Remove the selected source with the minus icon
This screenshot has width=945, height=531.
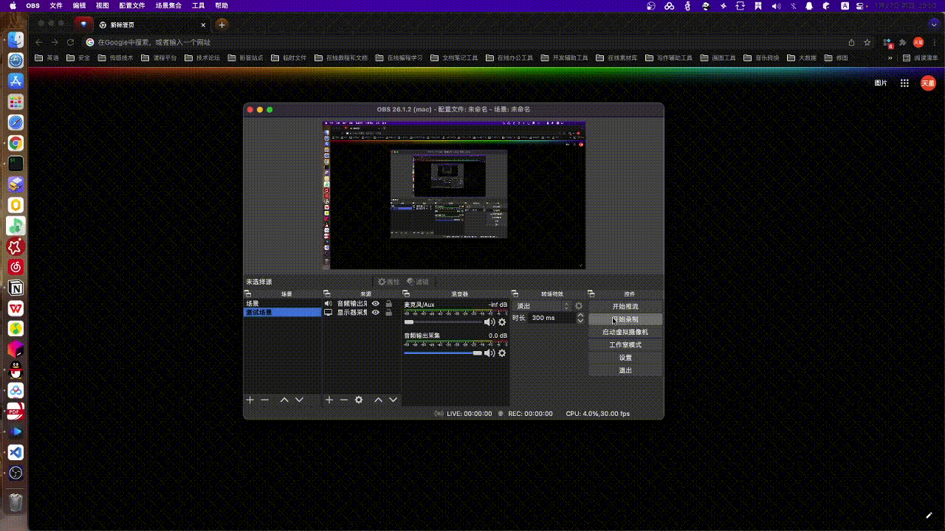pyautogui.click(x=344, y=400)
